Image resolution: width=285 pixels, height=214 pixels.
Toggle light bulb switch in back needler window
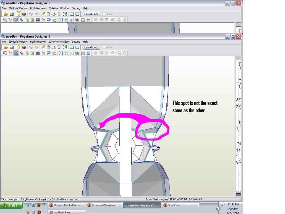(x=19, y=14)
